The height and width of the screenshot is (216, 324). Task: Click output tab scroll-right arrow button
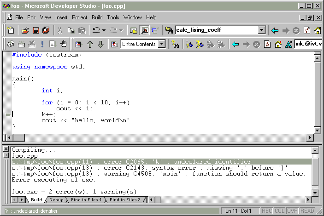[22, 200]
